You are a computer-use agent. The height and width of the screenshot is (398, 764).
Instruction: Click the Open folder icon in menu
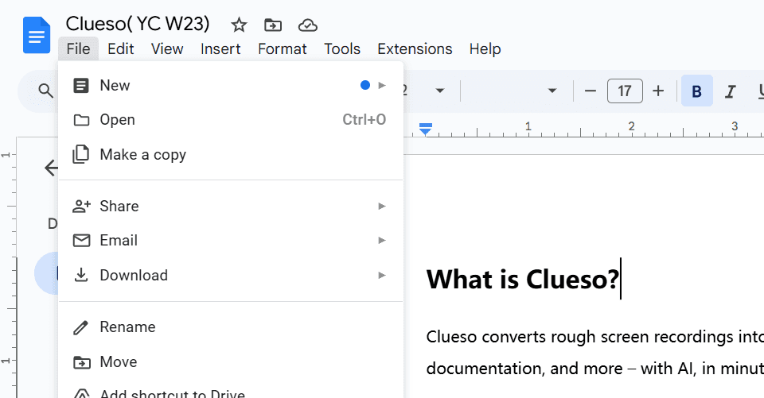[x=81, y=120]
